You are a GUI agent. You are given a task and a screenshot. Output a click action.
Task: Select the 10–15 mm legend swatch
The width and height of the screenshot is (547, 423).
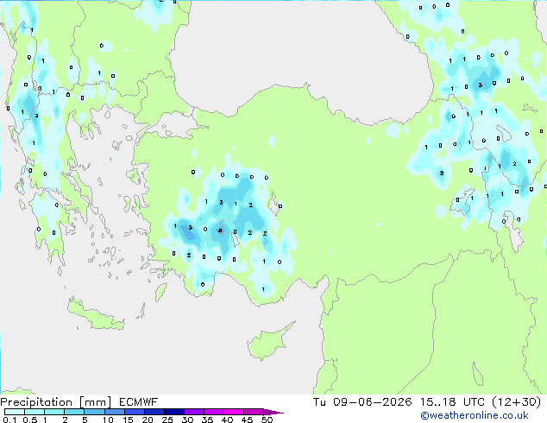115,412
